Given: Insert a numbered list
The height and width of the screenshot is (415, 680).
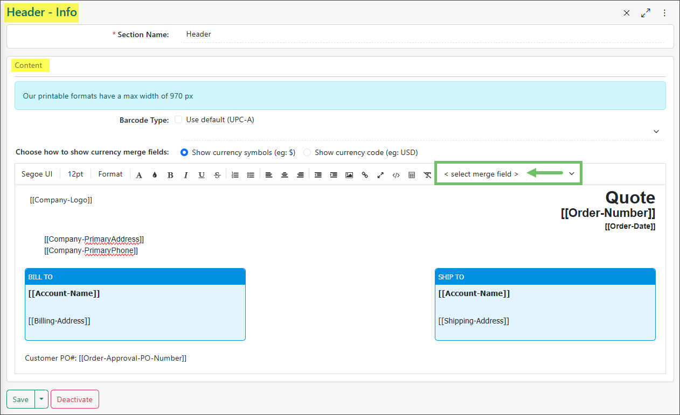Looking at the screenshot, I should [235, 174].
